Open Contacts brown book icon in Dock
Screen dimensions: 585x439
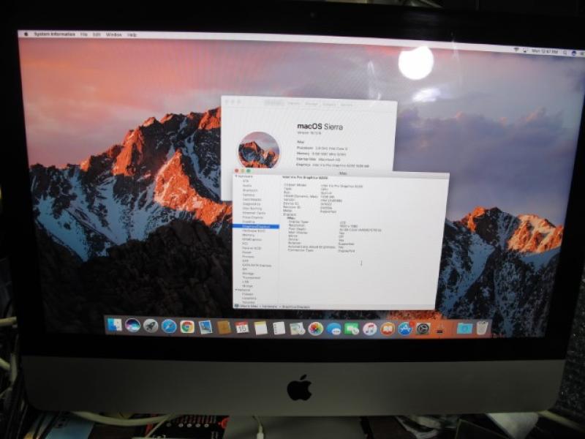click(224, 327)
